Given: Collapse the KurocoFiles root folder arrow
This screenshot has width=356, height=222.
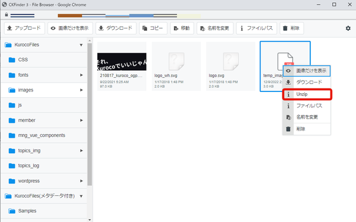Looking at the screenshot, I should [x=81, y=45].
